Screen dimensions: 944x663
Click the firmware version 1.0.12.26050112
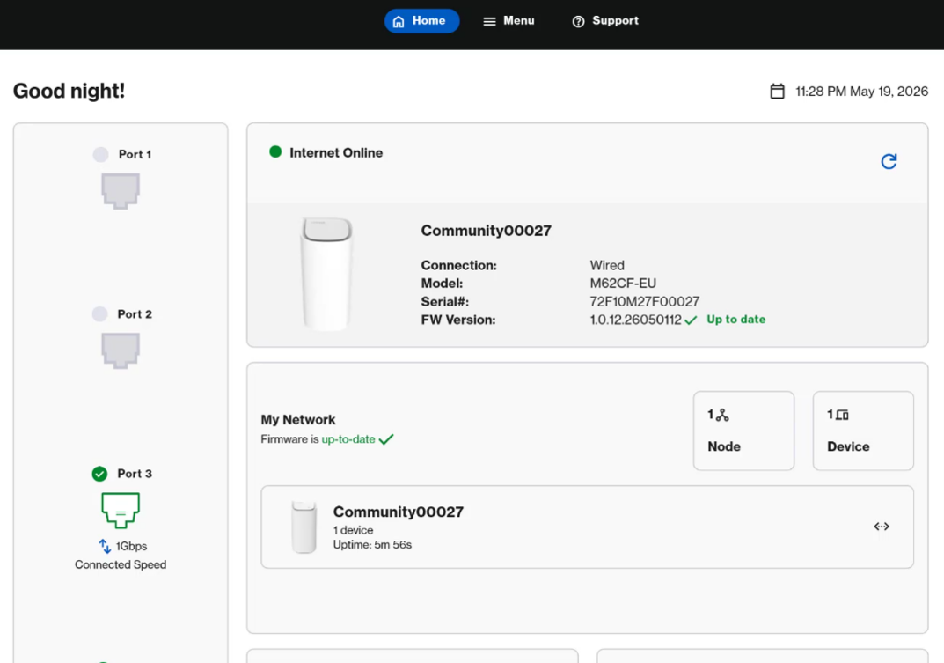click(x=635, y=320)
